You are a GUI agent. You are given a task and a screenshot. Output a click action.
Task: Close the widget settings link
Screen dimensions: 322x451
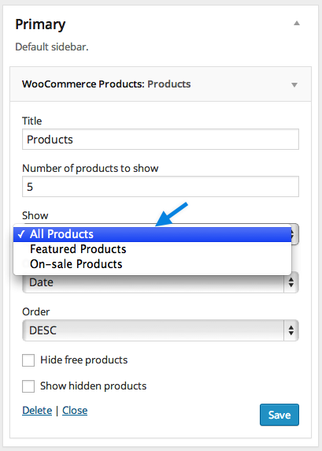(x=75, y=411)
